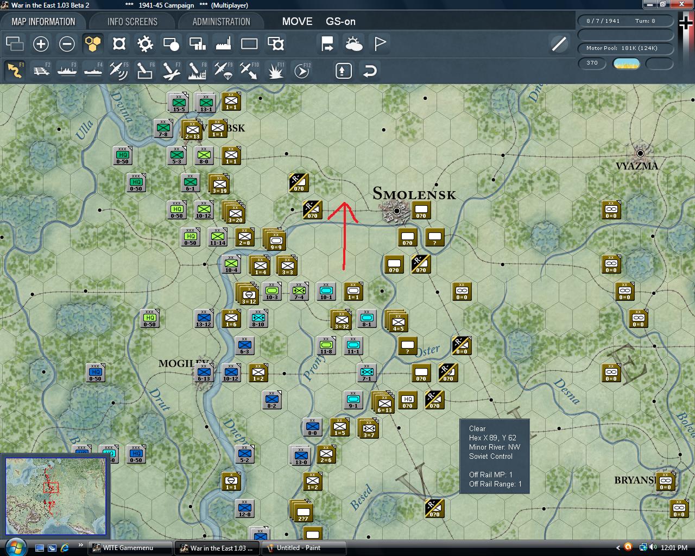Image resolution: width=695 pixels, height=556 pixels.
Task: Open the Administration tab
Action: pyautogui.click(x=221, y=22)
